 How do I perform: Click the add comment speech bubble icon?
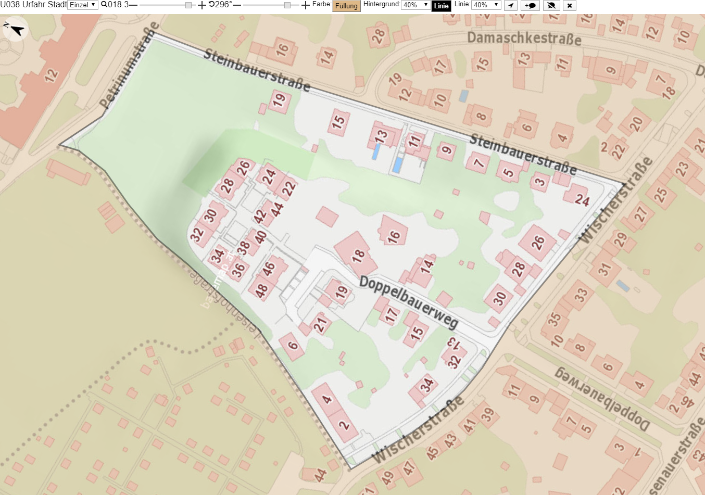coord(530,5)
